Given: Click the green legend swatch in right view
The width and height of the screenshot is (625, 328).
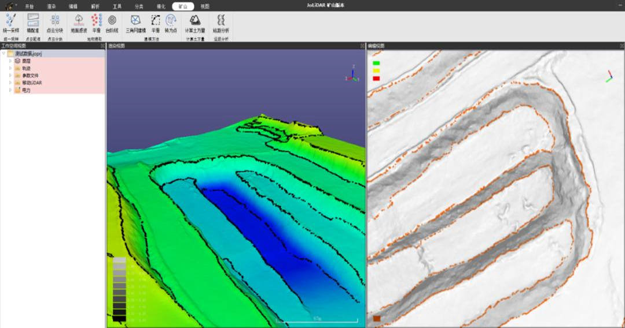Looking at the screenshot, I should pos(376,63).
